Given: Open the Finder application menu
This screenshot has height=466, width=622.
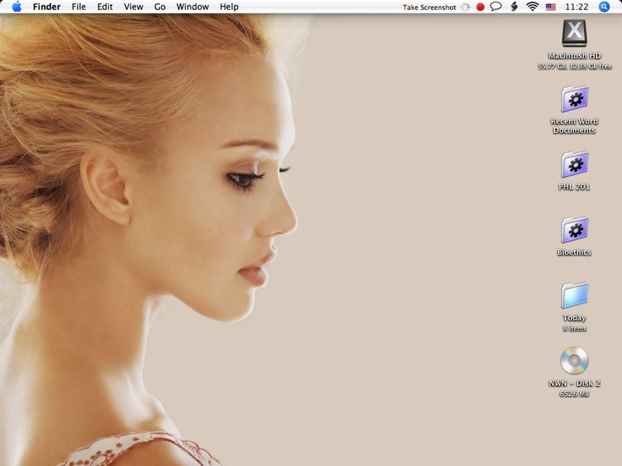Looking at the screenshot, I should [x=47, y=7].
